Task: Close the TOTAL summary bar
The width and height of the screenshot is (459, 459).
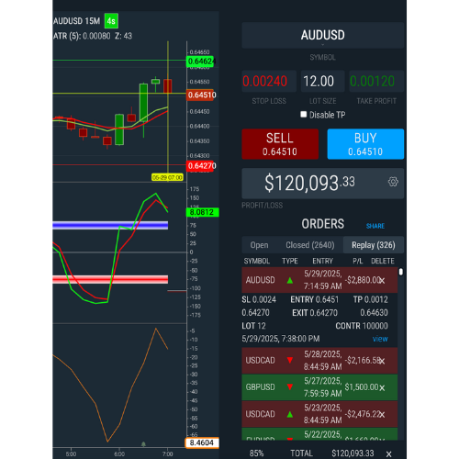Action: [x=388, y=454]
